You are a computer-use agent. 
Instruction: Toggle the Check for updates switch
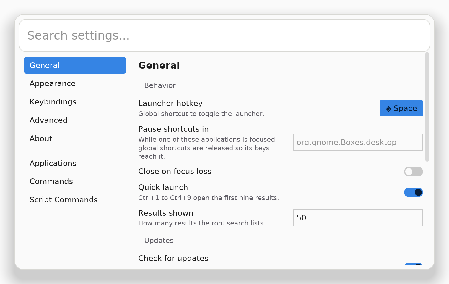click(414, 264)
